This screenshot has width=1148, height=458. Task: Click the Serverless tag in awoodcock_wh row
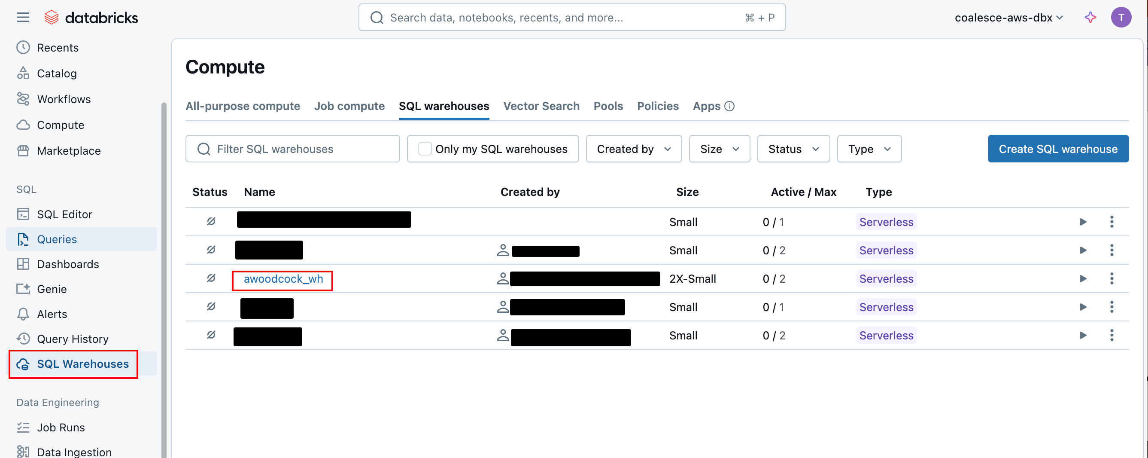(x=886, y=279)
